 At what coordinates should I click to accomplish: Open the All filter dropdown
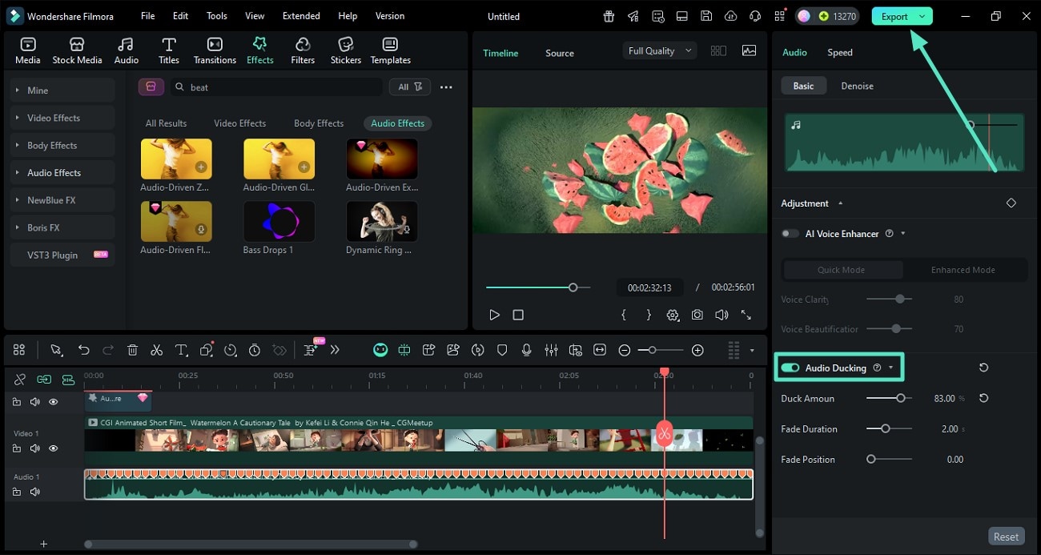click(410, 86)
